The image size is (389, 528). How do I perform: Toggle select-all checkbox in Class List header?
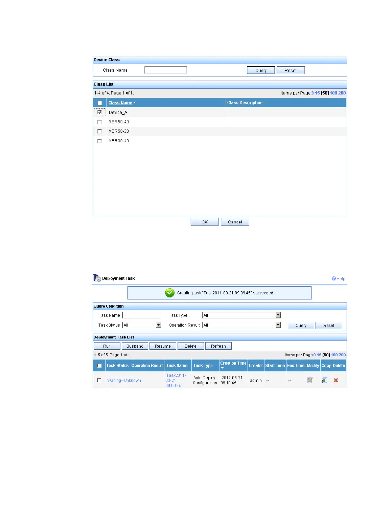click(x=100, y=103)
